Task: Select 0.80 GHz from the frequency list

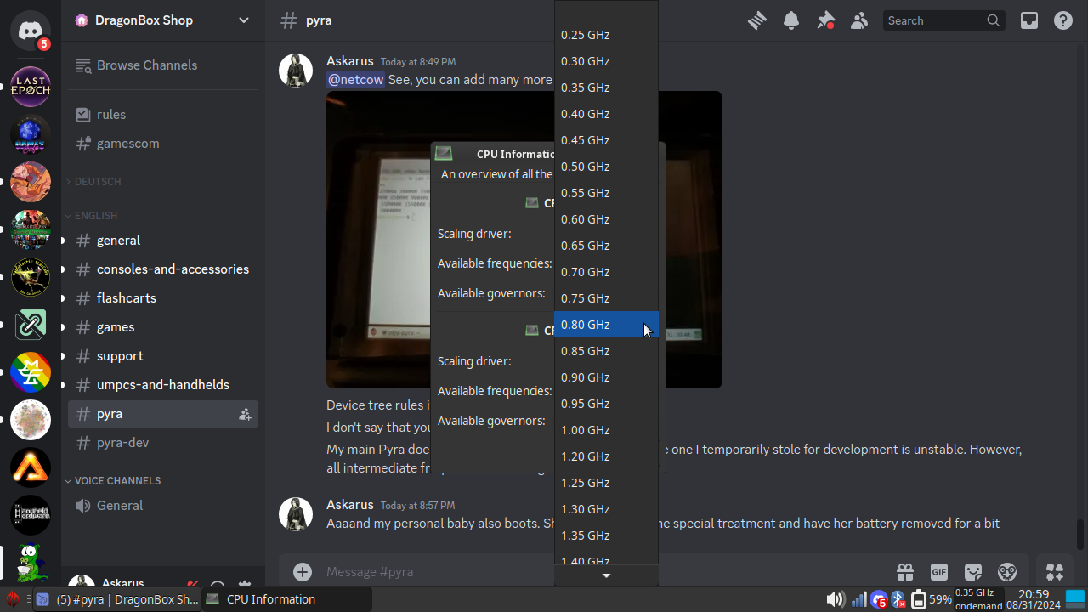Action: 586,325
